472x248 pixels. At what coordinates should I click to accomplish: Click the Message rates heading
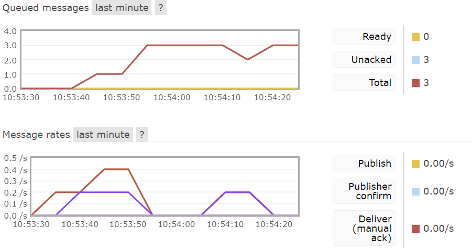pos(37,134)
